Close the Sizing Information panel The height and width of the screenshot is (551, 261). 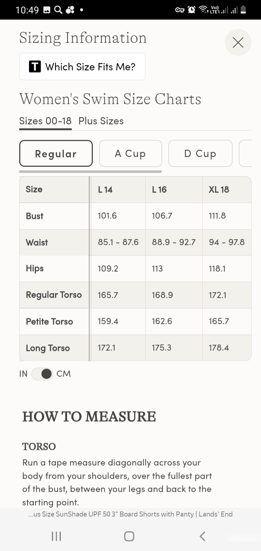coord(238,42)
